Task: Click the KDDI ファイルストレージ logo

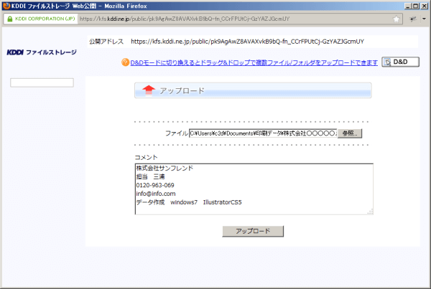Action: [41, 52]
